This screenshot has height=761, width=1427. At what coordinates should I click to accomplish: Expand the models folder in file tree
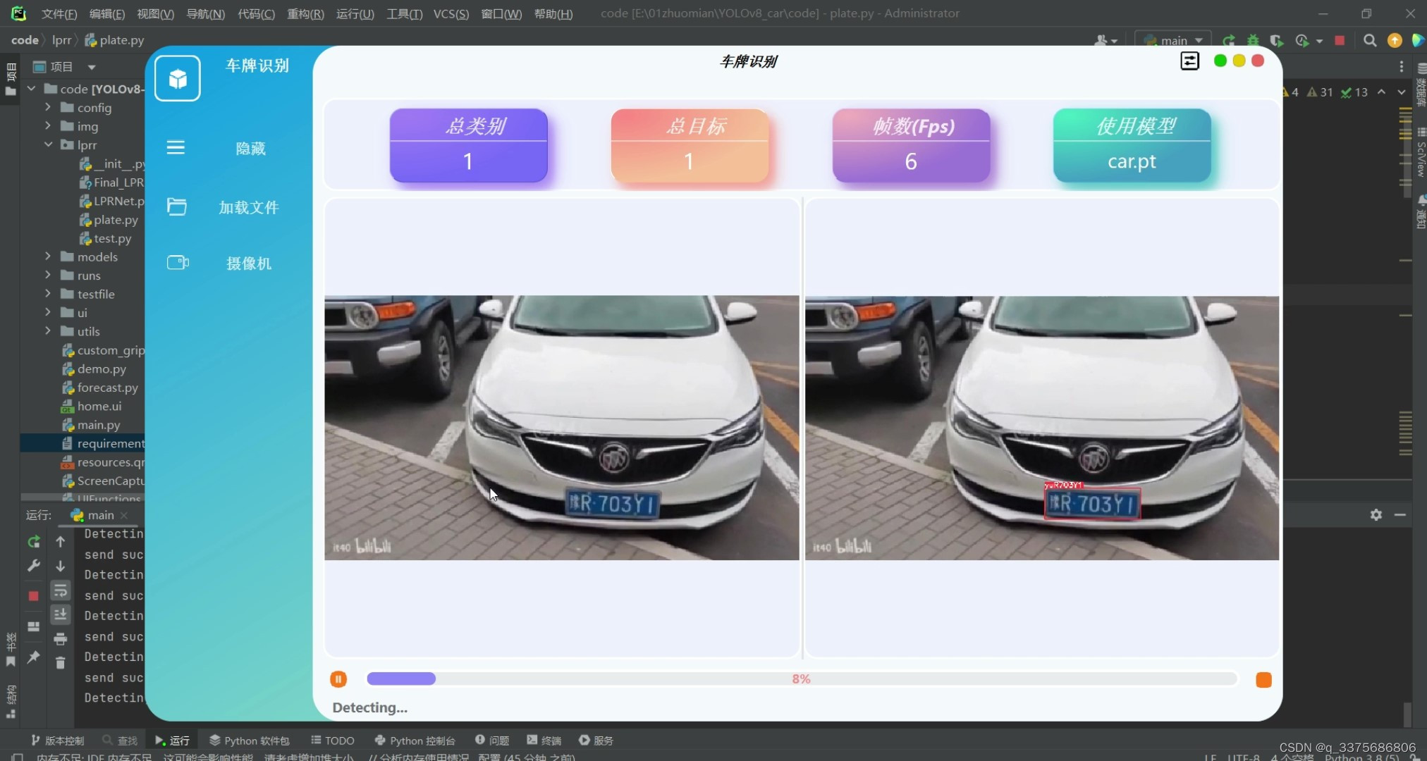(x=47, y=256)
